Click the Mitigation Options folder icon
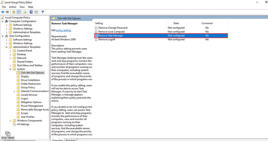The height and width of the screenshot is (141, 268). click(18, 102)
